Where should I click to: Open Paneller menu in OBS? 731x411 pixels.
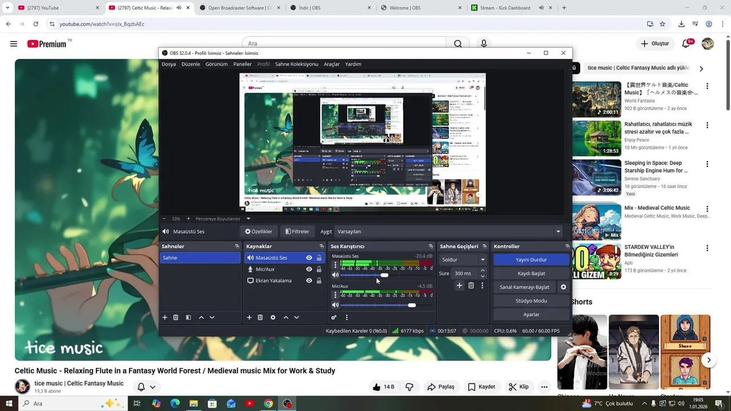(x=242, y=65)
